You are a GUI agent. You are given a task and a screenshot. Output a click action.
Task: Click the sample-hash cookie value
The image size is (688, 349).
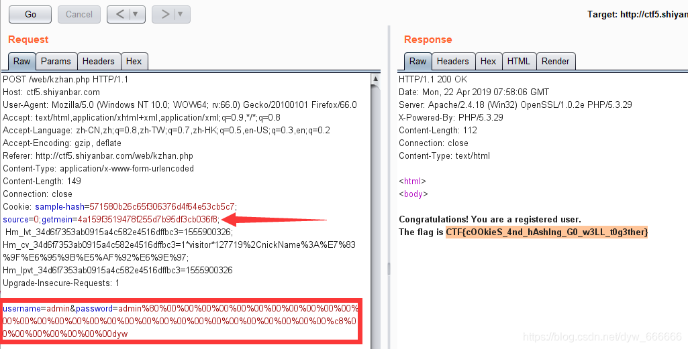pyautogui.click(x=162, y=206)
